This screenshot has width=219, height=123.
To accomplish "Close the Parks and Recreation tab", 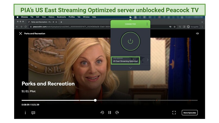I will (56, 22).
